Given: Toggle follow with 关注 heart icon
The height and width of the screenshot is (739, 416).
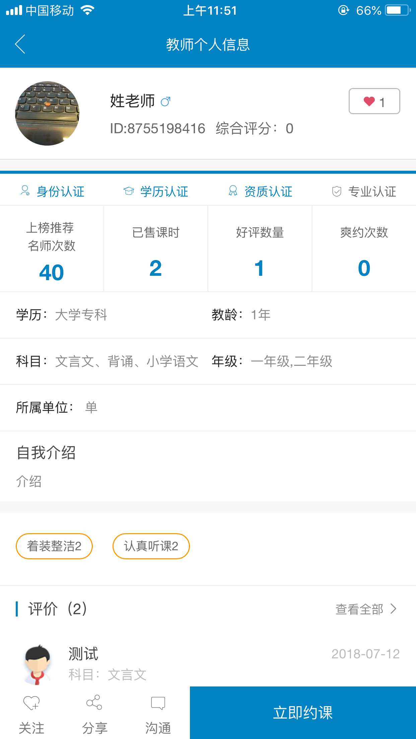Looking at the screenshot, I should [31, 703].
